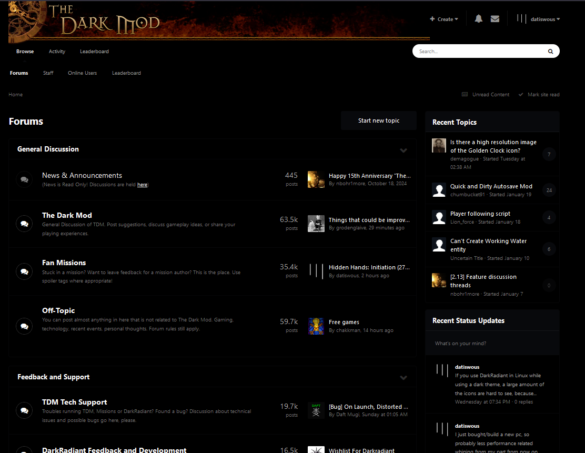585x453 pixels.
Task: Open 'Player following script' topic
Action: tap(480, 214)
